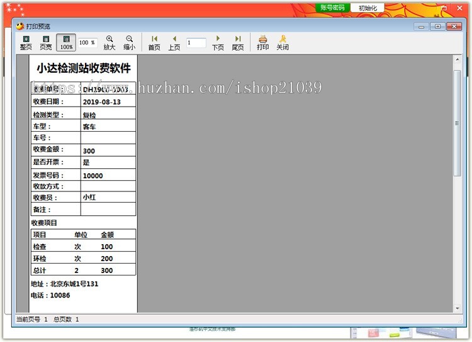
Task: Click 当前页号 status bar entry
Action: coord(31,319)
